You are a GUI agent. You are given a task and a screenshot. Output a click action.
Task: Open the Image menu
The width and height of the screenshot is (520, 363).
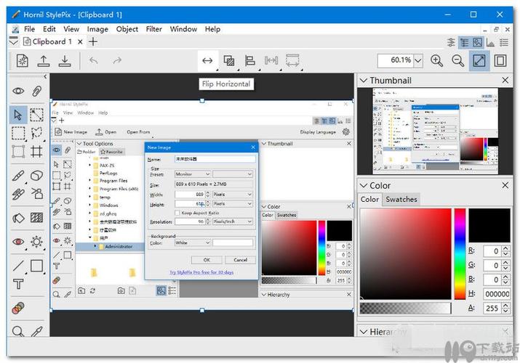point(97,29)
